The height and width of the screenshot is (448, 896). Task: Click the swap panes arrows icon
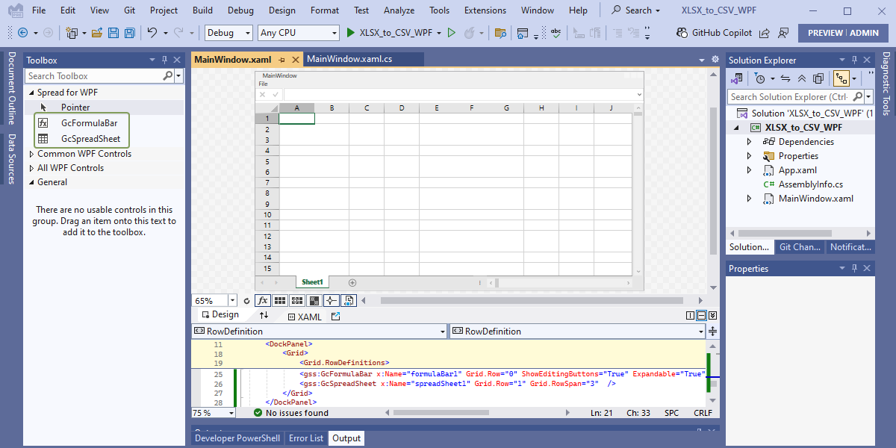(x=264, y=316)
